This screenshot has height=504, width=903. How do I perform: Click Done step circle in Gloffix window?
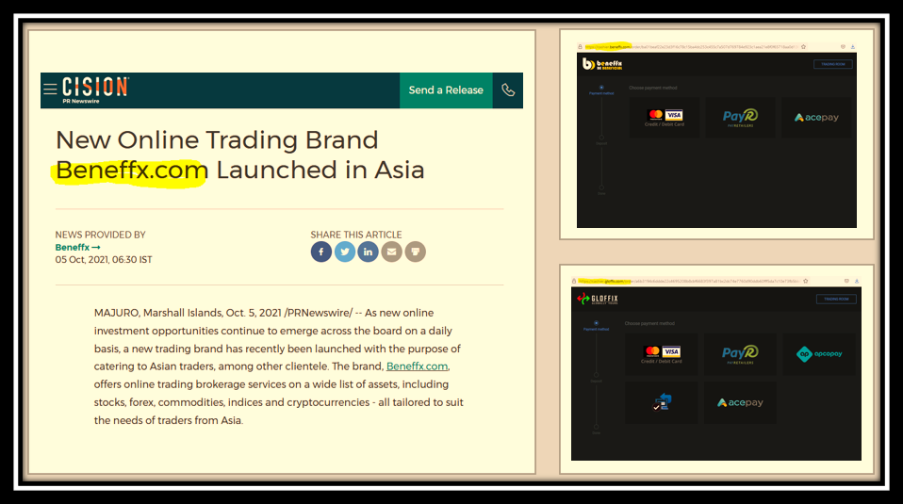596,427
